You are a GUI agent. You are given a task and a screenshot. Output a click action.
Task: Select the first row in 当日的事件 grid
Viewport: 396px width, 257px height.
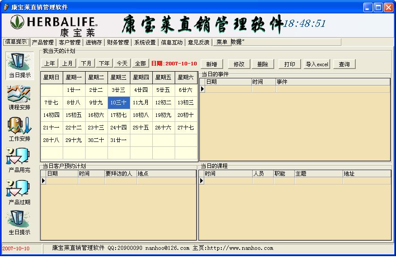(295, 89)
